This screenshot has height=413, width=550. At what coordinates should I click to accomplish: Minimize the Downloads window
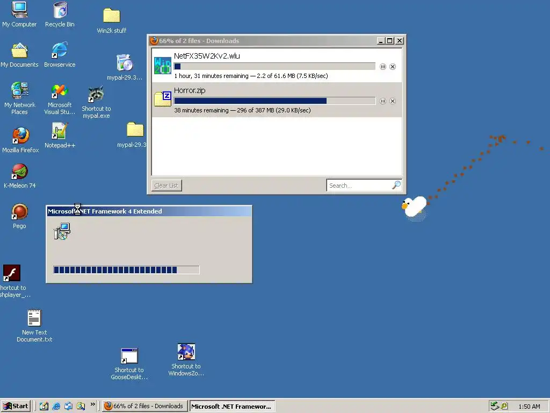pos(381,41)
